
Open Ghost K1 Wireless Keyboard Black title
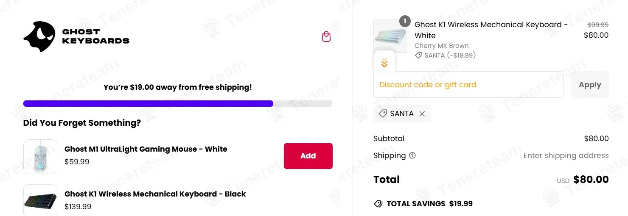(x=155, y=194)
